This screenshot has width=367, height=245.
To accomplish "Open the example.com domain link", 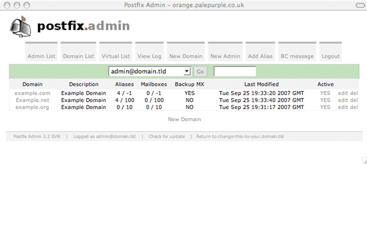I will (33, 93).
